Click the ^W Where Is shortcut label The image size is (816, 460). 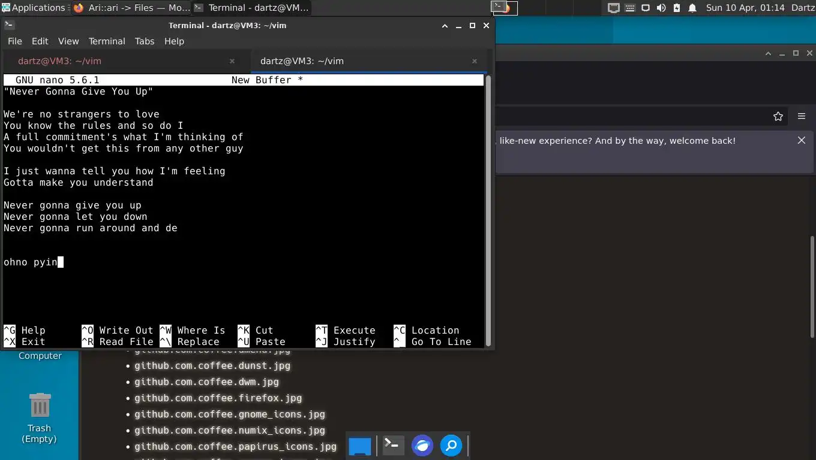(x=193, y=331)
